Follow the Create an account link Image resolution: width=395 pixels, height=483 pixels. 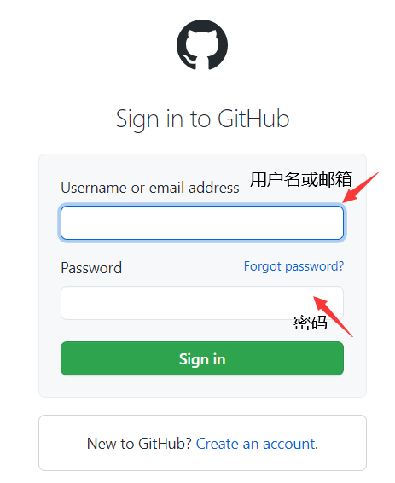(257, 444)
